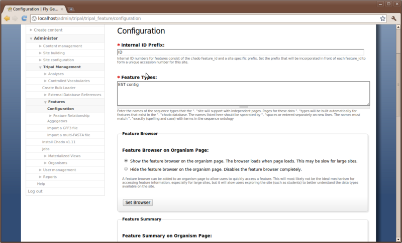The height and width of the screenshot is (243, 402).
Task: Open External Database References link
Action: (74, 95)
